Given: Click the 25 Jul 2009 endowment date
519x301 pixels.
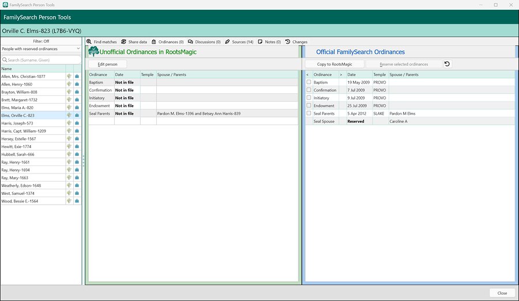Looking at the screenshot, I should [357, 106].
